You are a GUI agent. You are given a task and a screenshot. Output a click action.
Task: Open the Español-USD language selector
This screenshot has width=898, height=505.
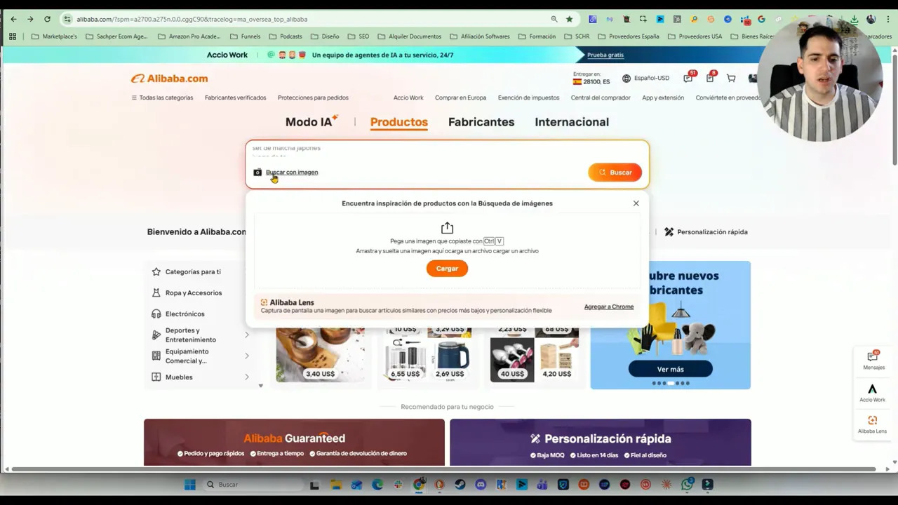[x=646, y=79]
